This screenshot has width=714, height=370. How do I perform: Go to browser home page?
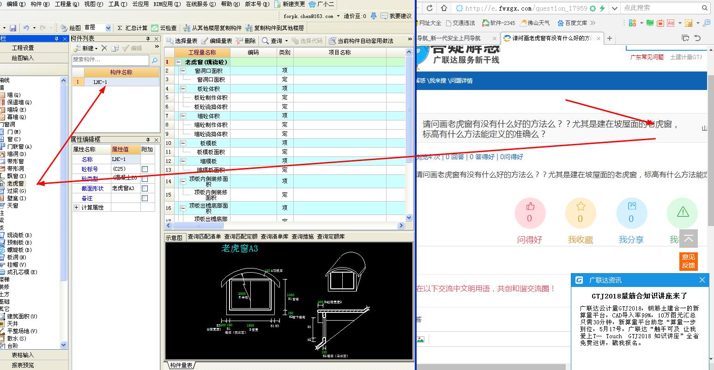pyautogui.click(x=444, y=8)
